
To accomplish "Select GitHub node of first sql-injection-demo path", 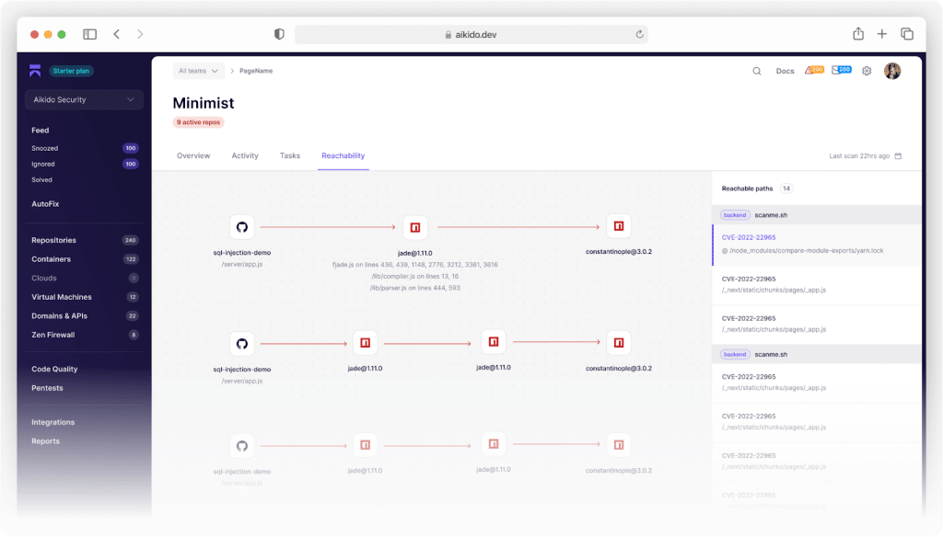I will click(x=242, y=227).
